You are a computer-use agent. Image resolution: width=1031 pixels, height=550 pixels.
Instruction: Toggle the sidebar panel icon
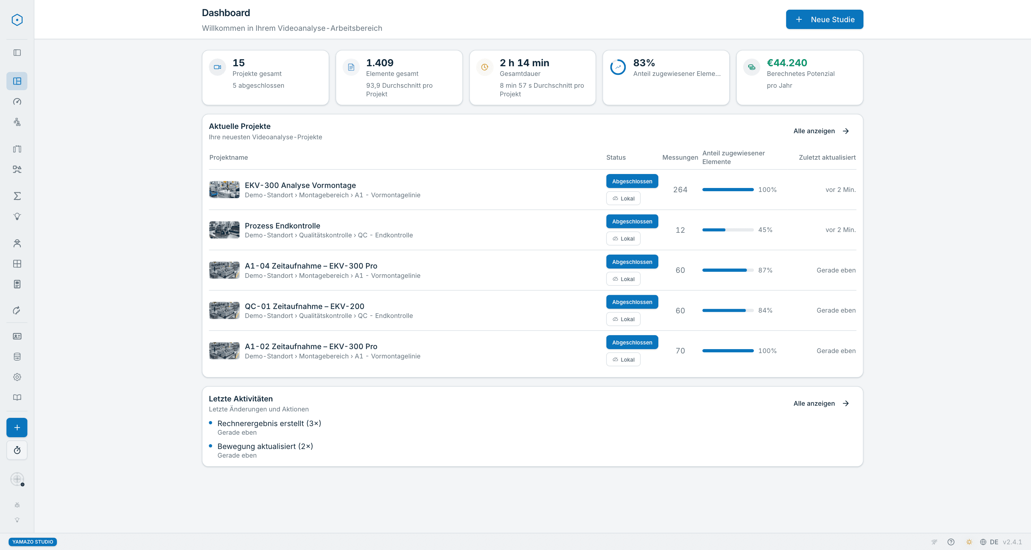coord(17,53)
